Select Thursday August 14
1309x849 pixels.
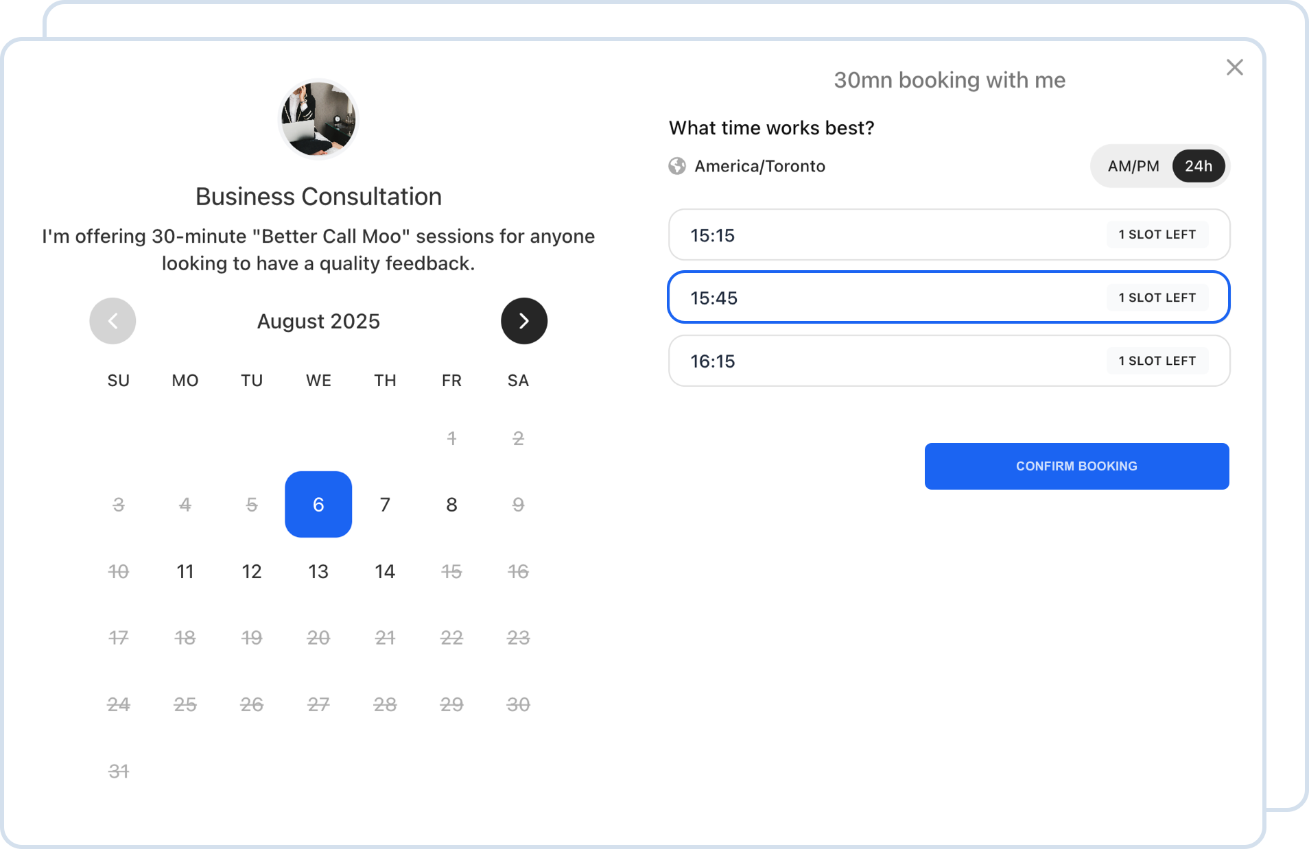(385, 571)
